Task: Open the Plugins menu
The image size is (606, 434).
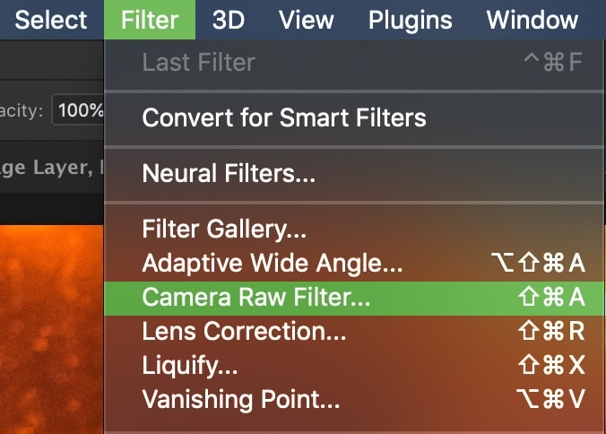Action: coord(410,20)
